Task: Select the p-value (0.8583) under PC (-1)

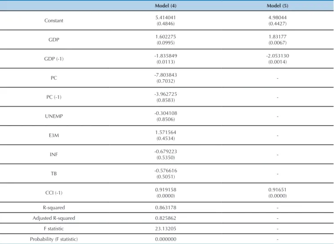Action: pyautogui.click(x=166, y=100)
